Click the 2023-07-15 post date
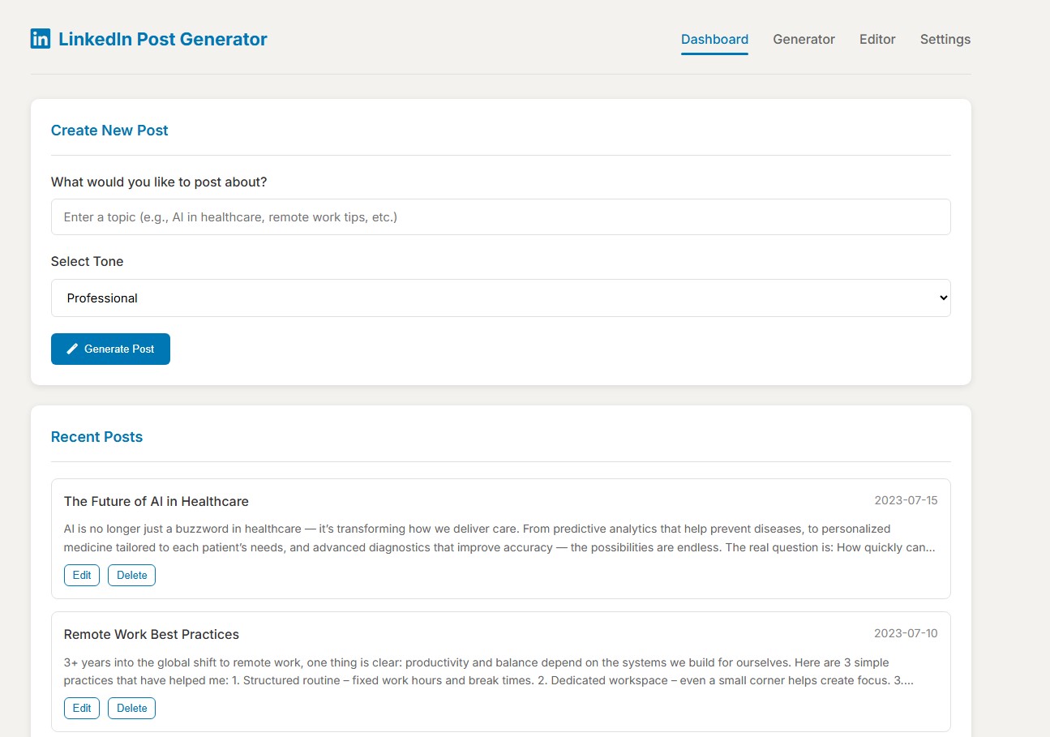 point(906,500)
